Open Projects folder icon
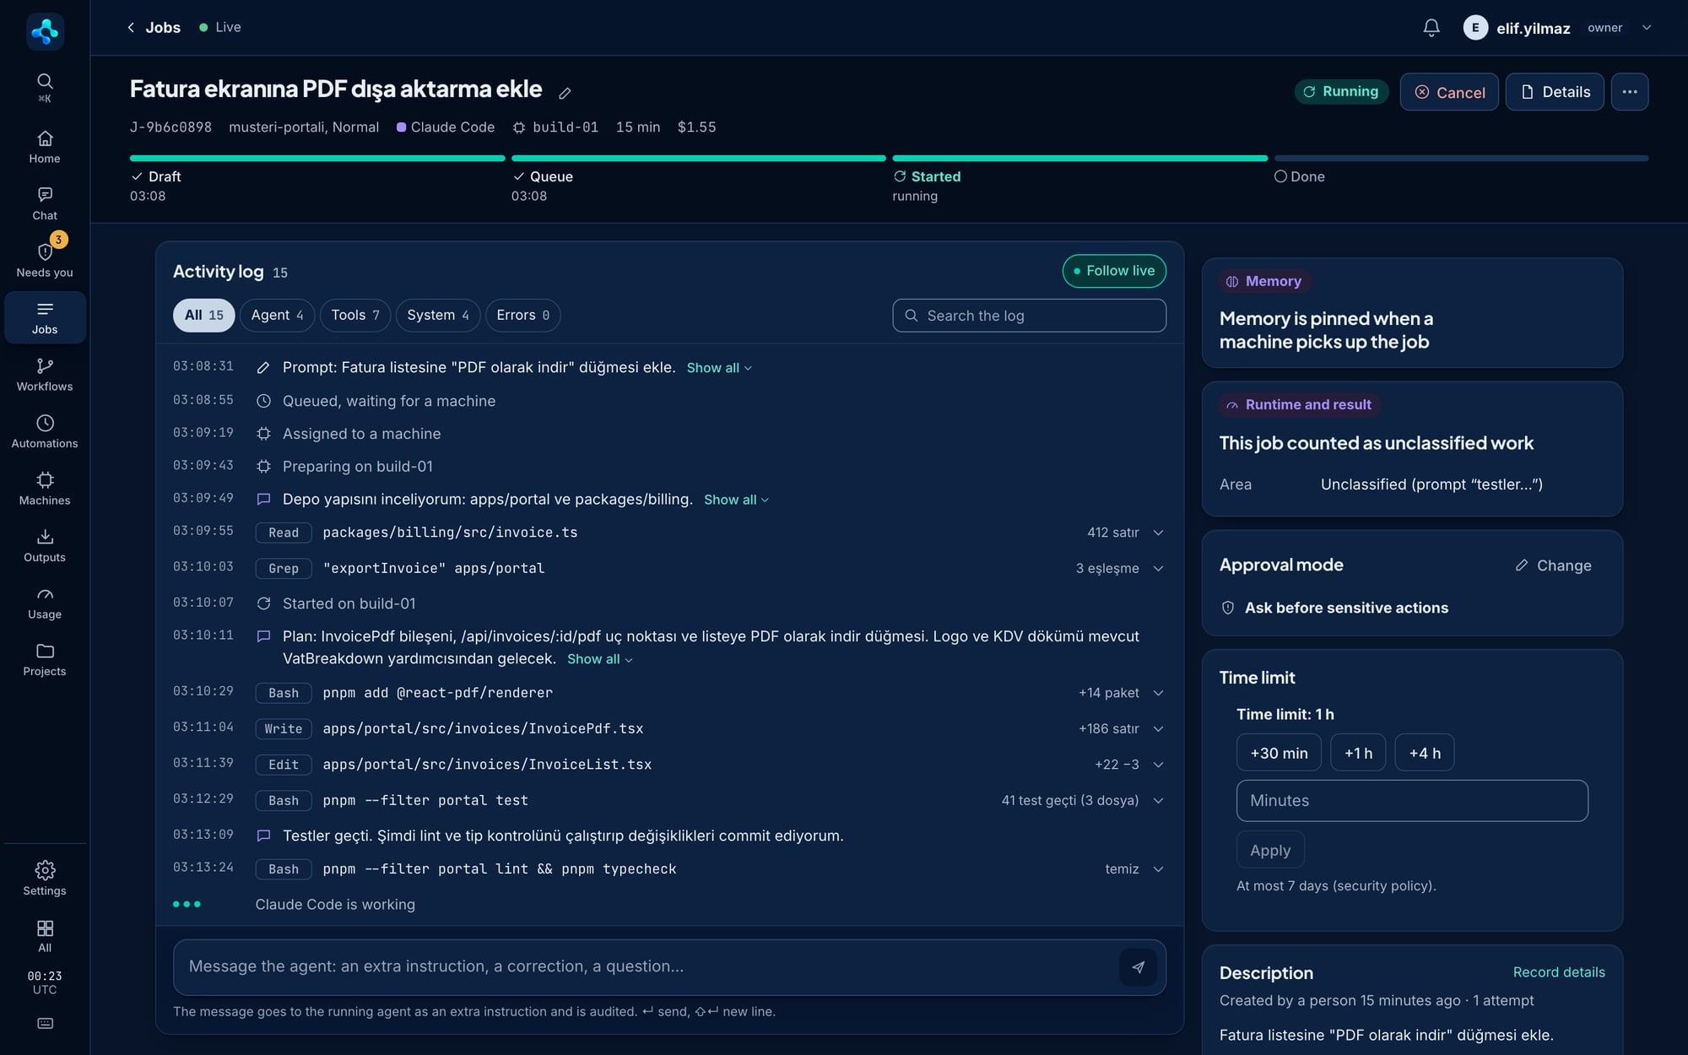This screenshot has height=1055, width=1688. tap(45, 651)
